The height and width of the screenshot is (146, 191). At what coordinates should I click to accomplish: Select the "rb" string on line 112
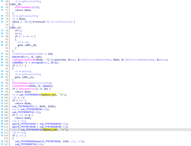tap(63, 130)
